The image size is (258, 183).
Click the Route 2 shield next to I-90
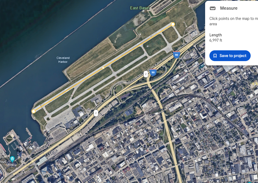tap(146, 74)
